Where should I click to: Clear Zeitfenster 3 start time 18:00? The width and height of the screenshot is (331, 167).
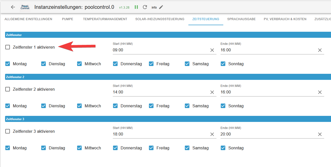tap(212, 134)
